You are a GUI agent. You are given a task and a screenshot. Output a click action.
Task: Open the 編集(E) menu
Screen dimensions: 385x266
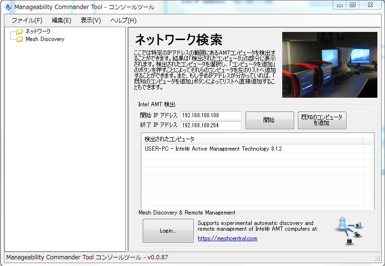click(61, 20)
